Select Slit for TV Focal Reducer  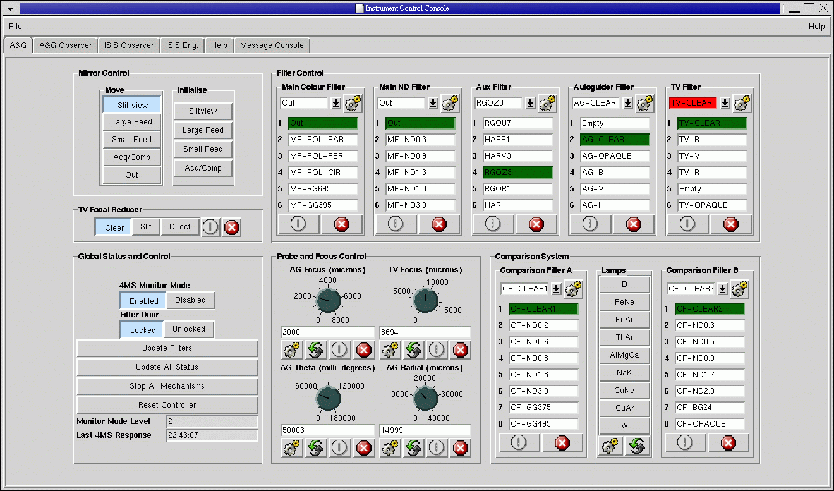pyautogui.click(x=146, y=227)
